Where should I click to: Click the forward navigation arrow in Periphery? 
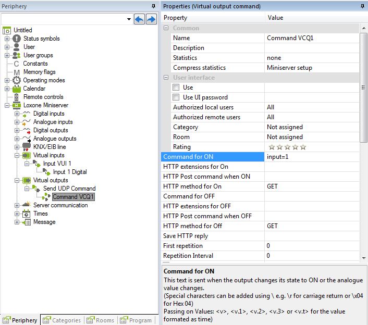pyautogui.click(x=151, y=19)
